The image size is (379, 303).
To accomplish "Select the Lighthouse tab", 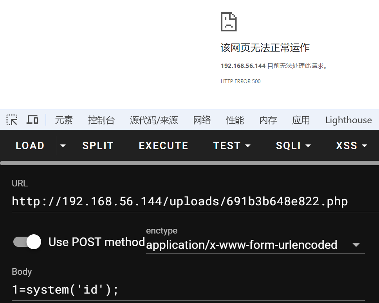I will click(x=348, y=120).
